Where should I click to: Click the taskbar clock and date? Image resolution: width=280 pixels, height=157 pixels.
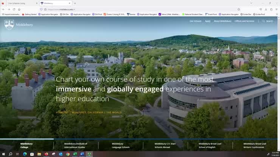pos(275,154)
